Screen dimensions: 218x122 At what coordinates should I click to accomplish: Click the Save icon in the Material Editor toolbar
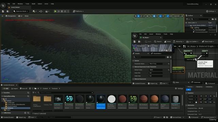pyautogui.click(x=135, y=41)
